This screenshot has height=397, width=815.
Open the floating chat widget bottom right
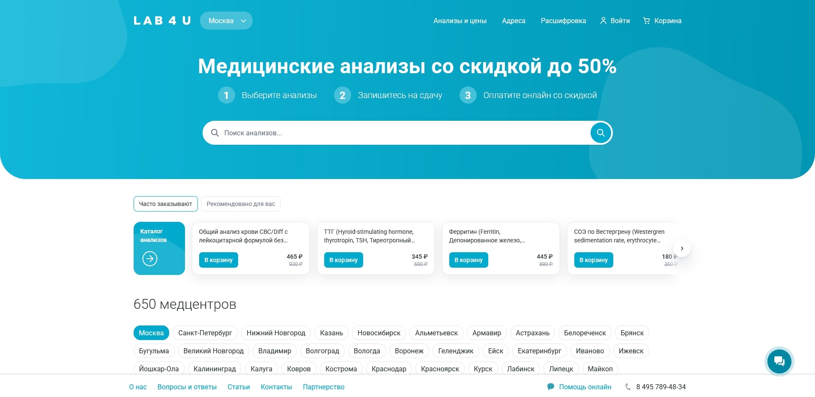779,361
